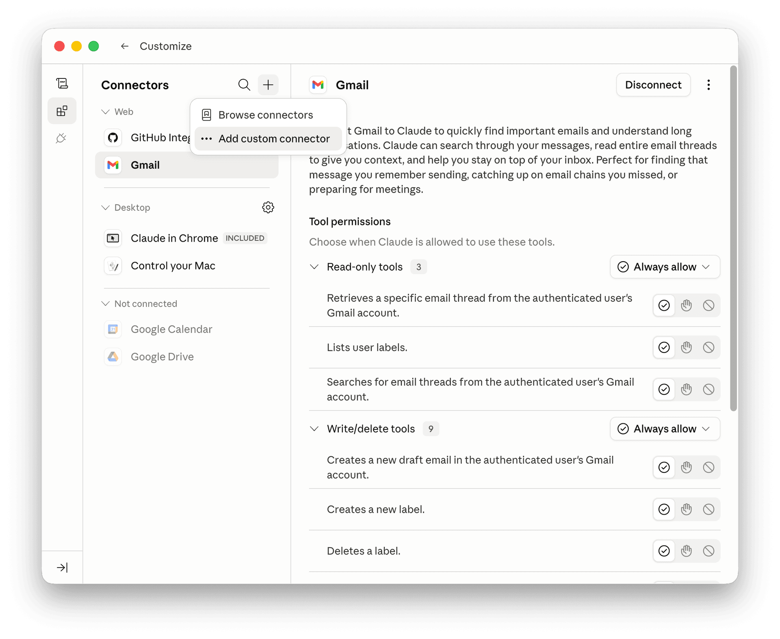Screen dimensions: 780x639
Task: Click the Claude in Chrome icon
Action: click(113, 238)
